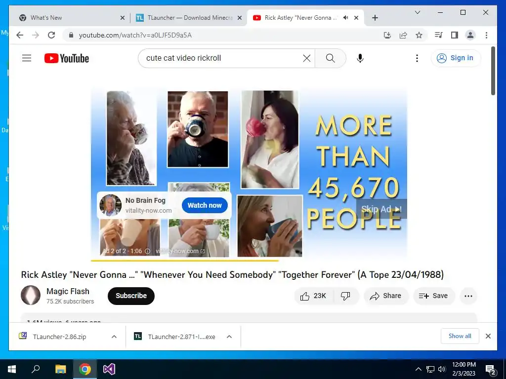Open media control icon in toolbar

439,35
